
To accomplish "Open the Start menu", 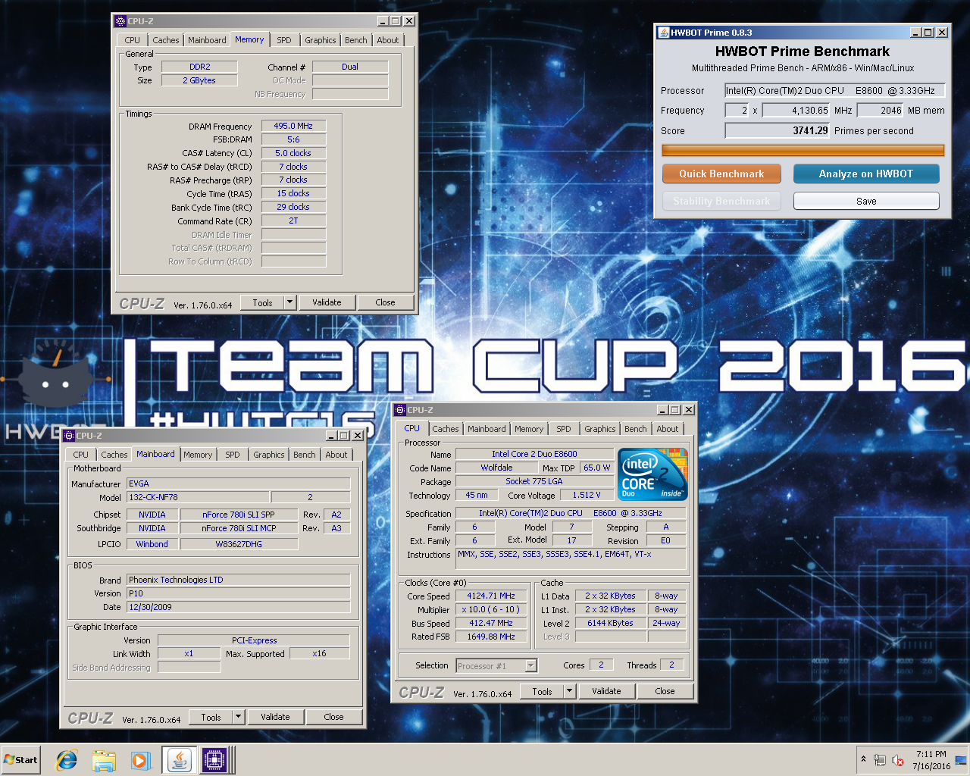I will 21,760.
